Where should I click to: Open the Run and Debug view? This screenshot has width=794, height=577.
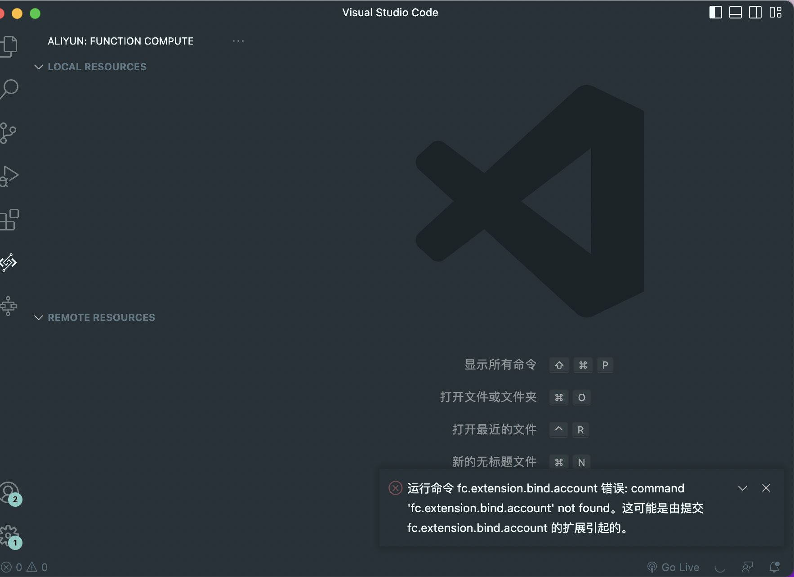point(9,176)
